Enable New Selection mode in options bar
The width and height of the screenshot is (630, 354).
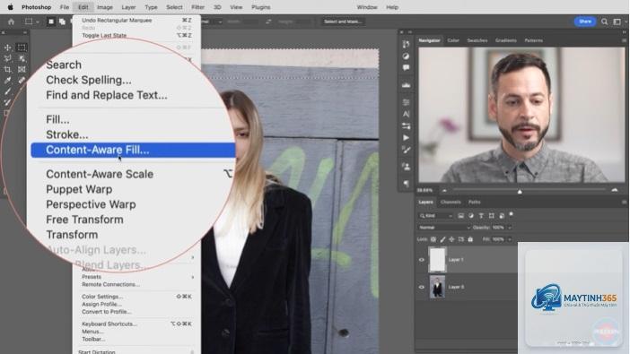(x=51, y=22)
